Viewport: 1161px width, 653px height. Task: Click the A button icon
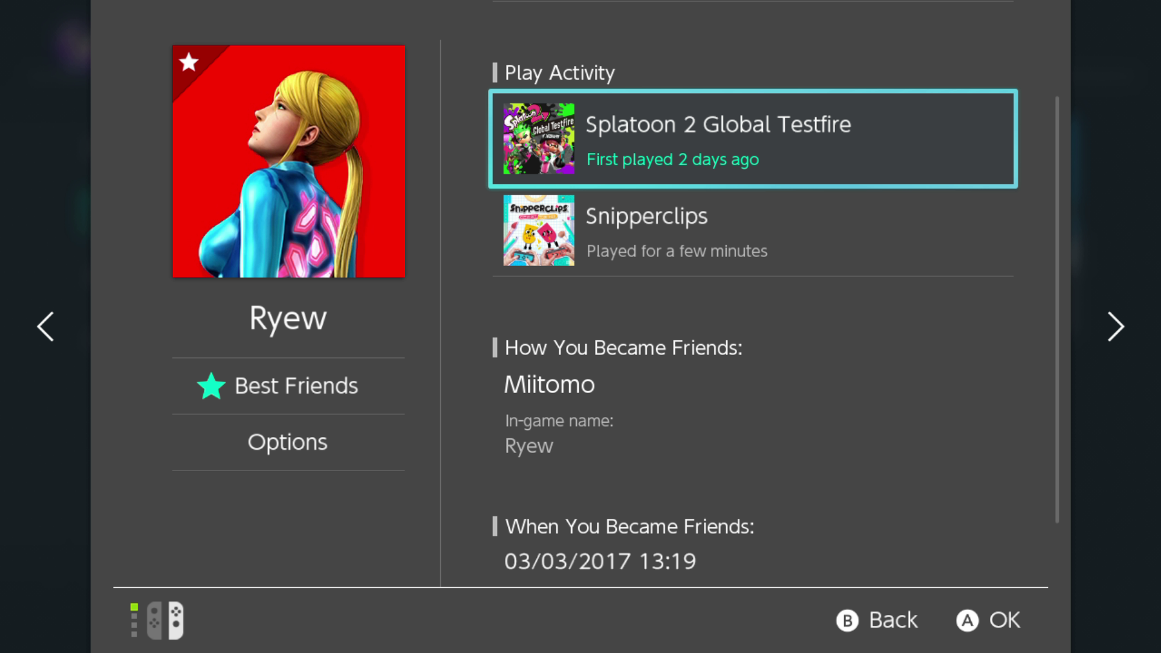coord(967,620)
